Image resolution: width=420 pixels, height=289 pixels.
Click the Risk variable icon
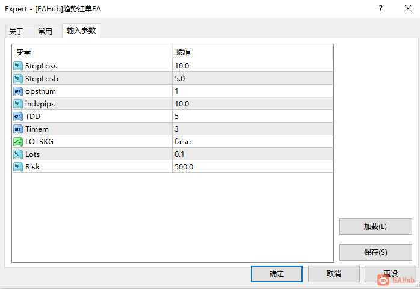(18, 167)
